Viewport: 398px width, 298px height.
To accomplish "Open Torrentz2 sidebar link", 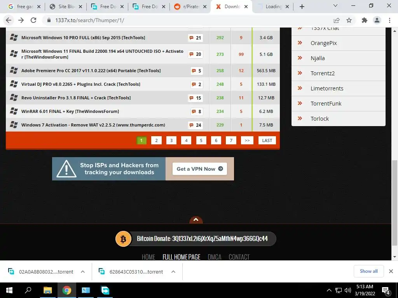I will 323,73.
